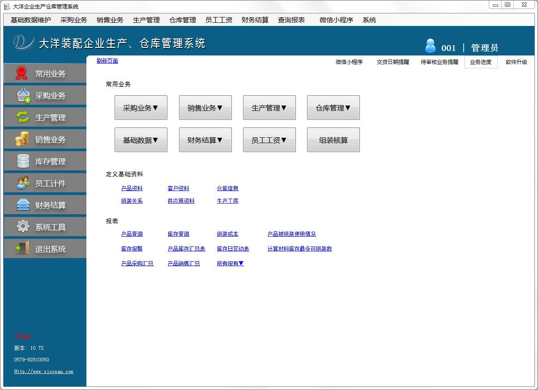Open the 微信小程序 menu in menu bar

[336, 20]
